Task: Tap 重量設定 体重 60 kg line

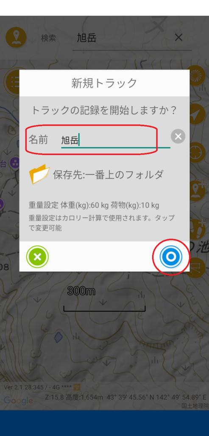Action: click(x=94, y=206)
